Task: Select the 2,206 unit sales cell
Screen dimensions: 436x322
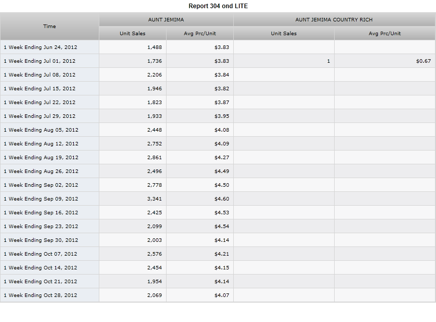Action: tap(132, 75)
